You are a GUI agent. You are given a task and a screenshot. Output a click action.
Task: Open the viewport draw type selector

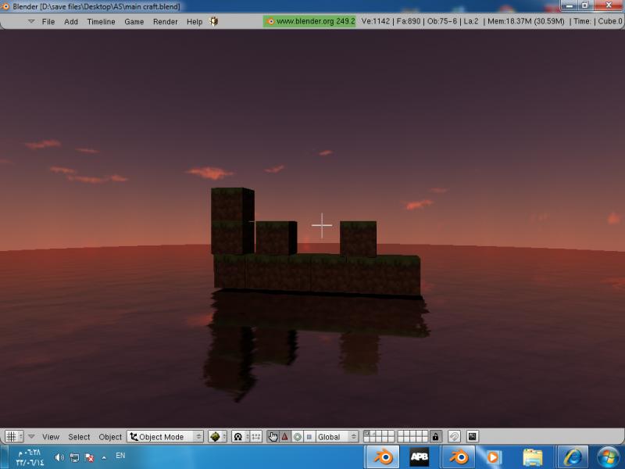click(217, 437)
